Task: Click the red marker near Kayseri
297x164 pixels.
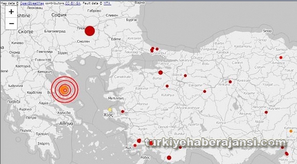Action: point(266,112)
